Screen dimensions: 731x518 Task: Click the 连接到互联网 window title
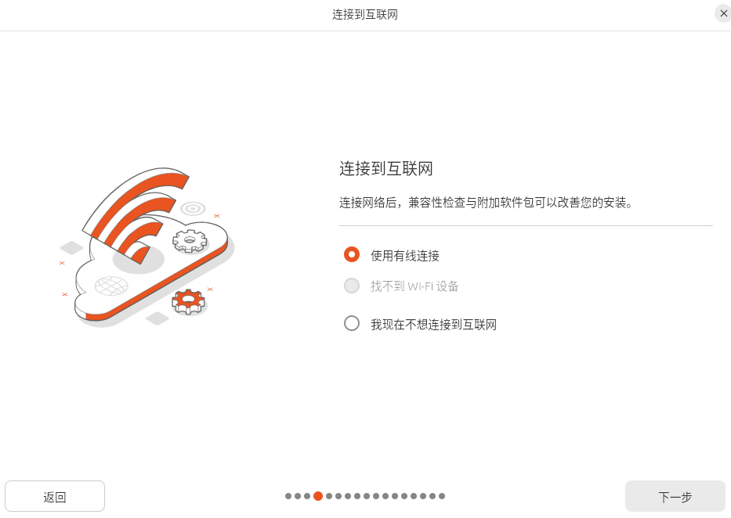click(x=365, y=14)
